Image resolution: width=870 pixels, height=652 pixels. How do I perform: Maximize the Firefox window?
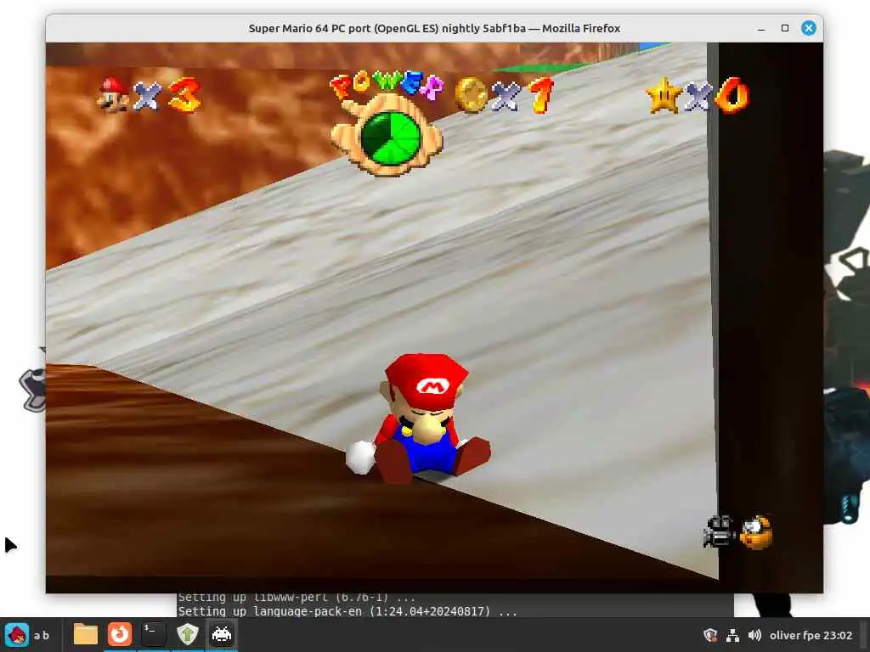(784, 28)
